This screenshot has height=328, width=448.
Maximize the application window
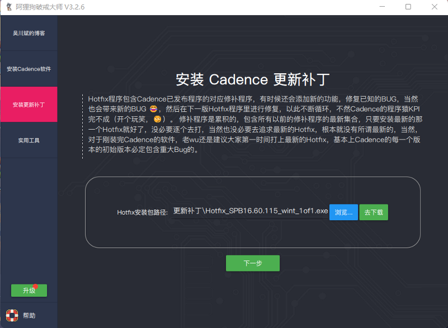click(x=408, y=7)
